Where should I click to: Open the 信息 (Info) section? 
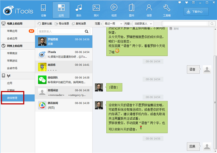149,10
